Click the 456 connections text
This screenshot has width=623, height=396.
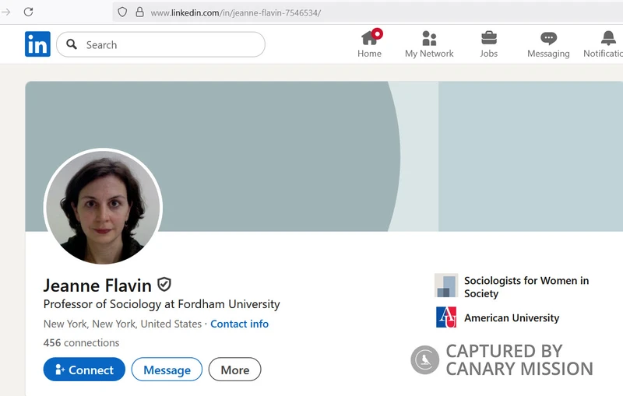click(81, 343)
